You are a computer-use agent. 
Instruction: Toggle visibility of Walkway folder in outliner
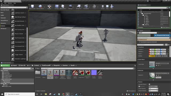pyautogui.click(x=138, y=25)
